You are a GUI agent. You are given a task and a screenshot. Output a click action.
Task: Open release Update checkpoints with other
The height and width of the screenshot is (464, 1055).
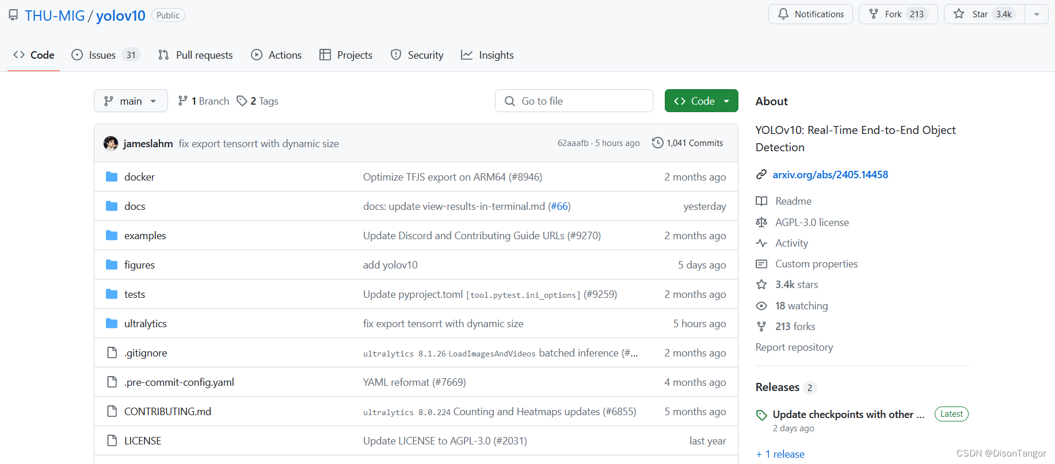(848, 415)
